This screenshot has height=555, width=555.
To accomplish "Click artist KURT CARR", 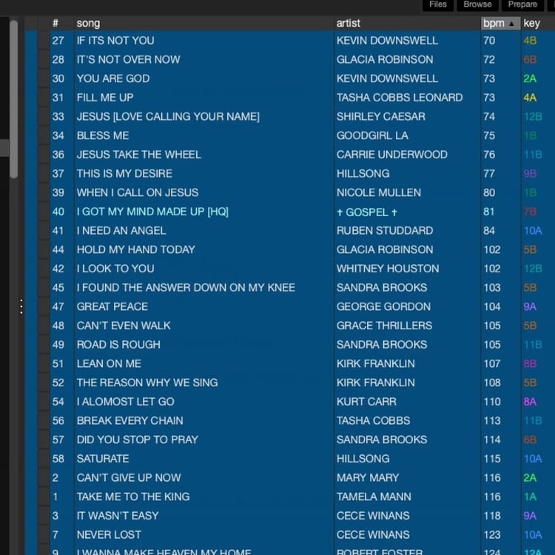I will [x=366, y=402].
